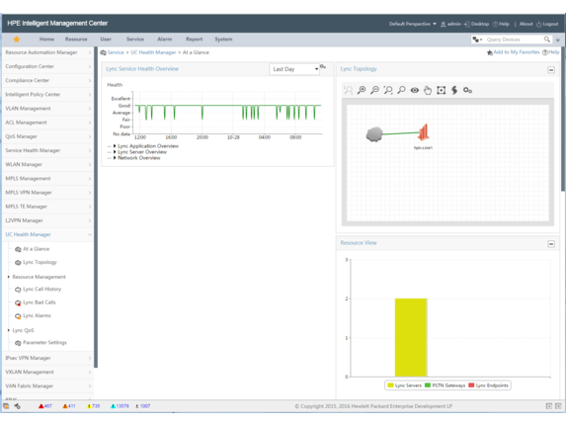This screenshot has height=425, width=566.
Task: Click the Desktop link in header
Action: [476, 24]
